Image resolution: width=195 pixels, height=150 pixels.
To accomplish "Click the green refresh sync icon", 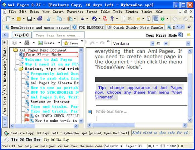I will pos(162,19).
